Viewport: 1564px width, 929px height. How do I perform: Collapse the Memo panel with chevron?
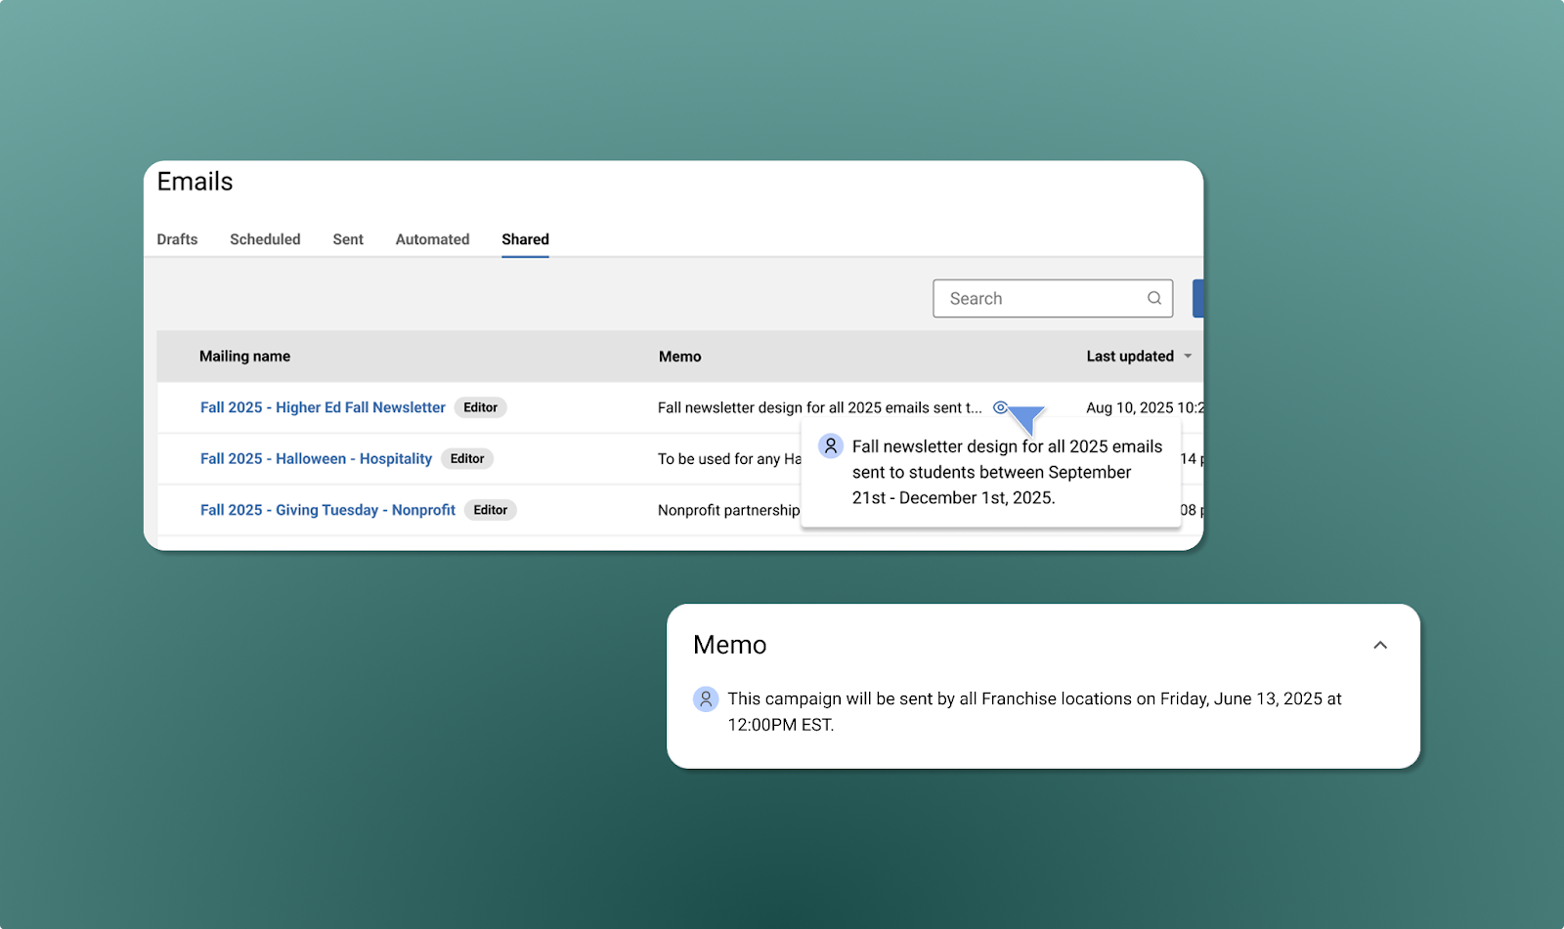(1379, 645)
